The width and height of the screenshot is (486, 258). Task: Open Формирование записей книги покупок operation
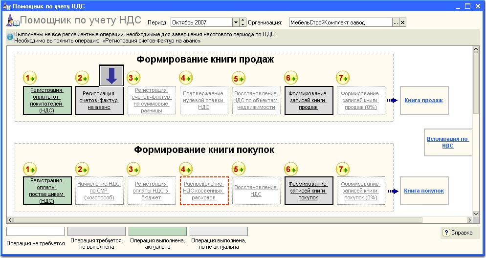[309, 191]
